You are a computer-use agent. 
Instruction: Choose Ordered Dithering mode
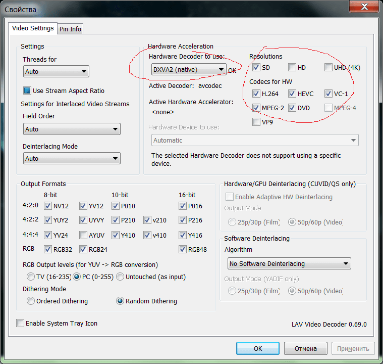pos(31,301)
